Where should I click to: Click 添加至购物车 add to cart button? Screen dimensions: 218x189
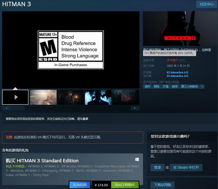[125, 185]
